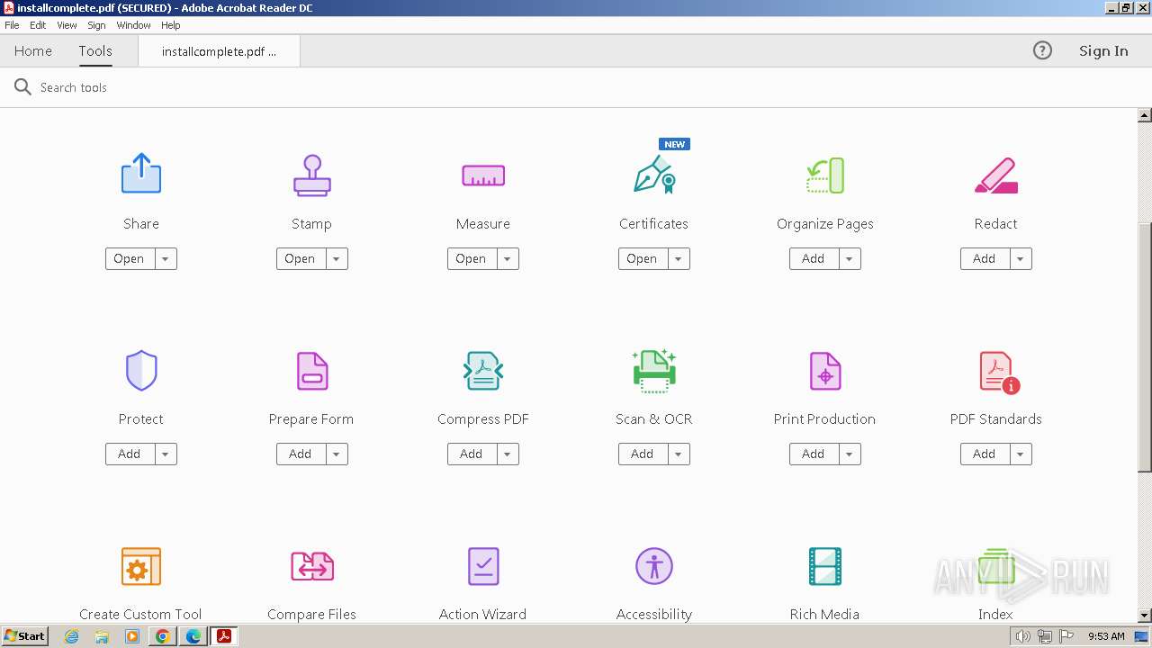Screen dimensions: 1152x648
Task: Open the Help menu
Action: [171, 25]
